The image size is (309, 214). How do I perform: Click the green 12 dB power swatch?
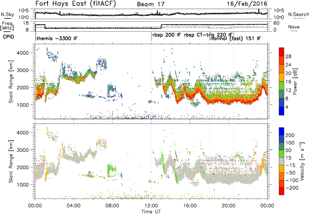[x=282, y=85]
